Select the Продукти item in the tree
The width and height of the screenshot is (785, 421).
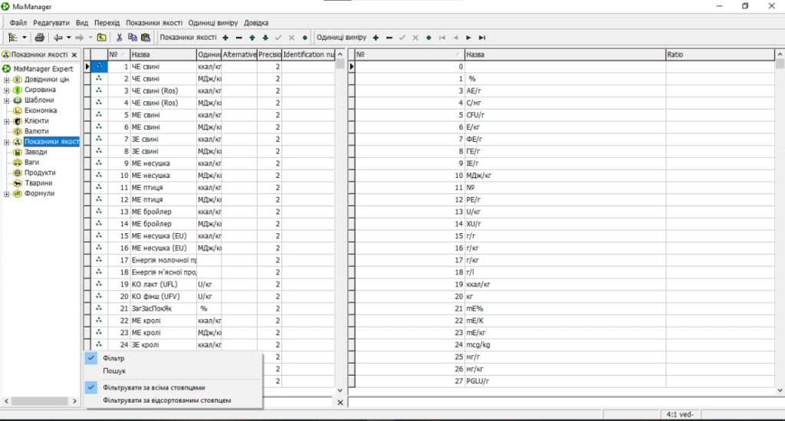[x=40, y=173]
